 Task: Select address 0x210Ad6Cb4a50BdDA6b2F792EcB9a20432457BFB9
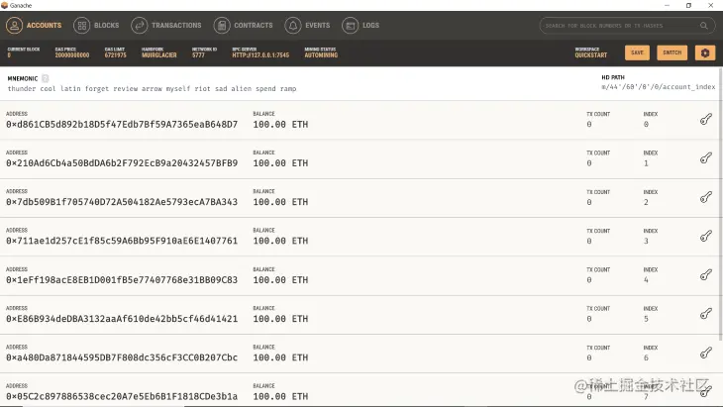(x=122, y=163)
